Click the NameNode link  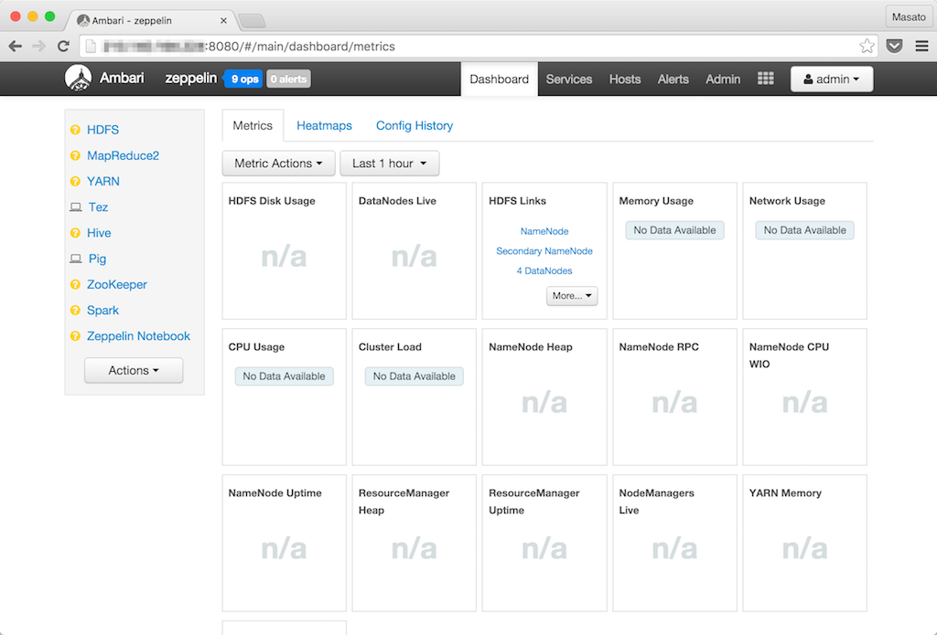544,231
